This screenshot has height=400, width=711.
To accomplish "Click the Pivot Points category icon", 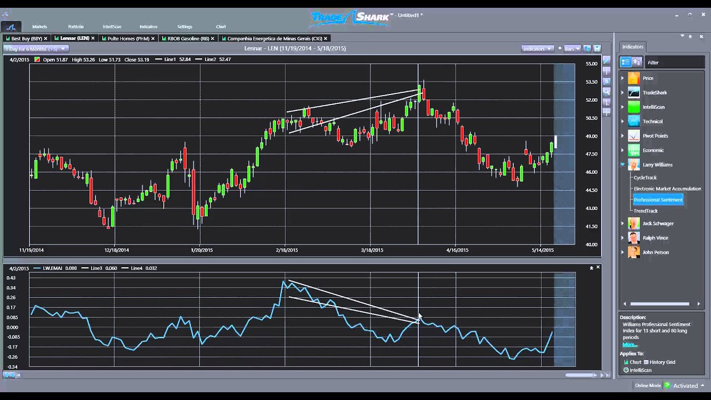I will pos(634,136).
